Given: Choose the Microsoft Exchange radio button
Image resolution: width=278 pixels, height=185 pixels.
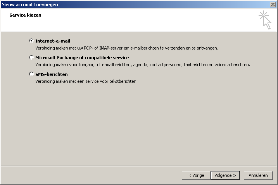Looking at the screenshot, I should click(x=31, y=57).
